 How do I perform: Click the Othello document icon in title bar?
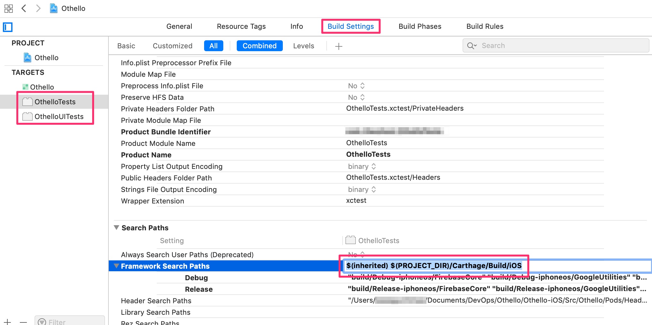[53, 8]
